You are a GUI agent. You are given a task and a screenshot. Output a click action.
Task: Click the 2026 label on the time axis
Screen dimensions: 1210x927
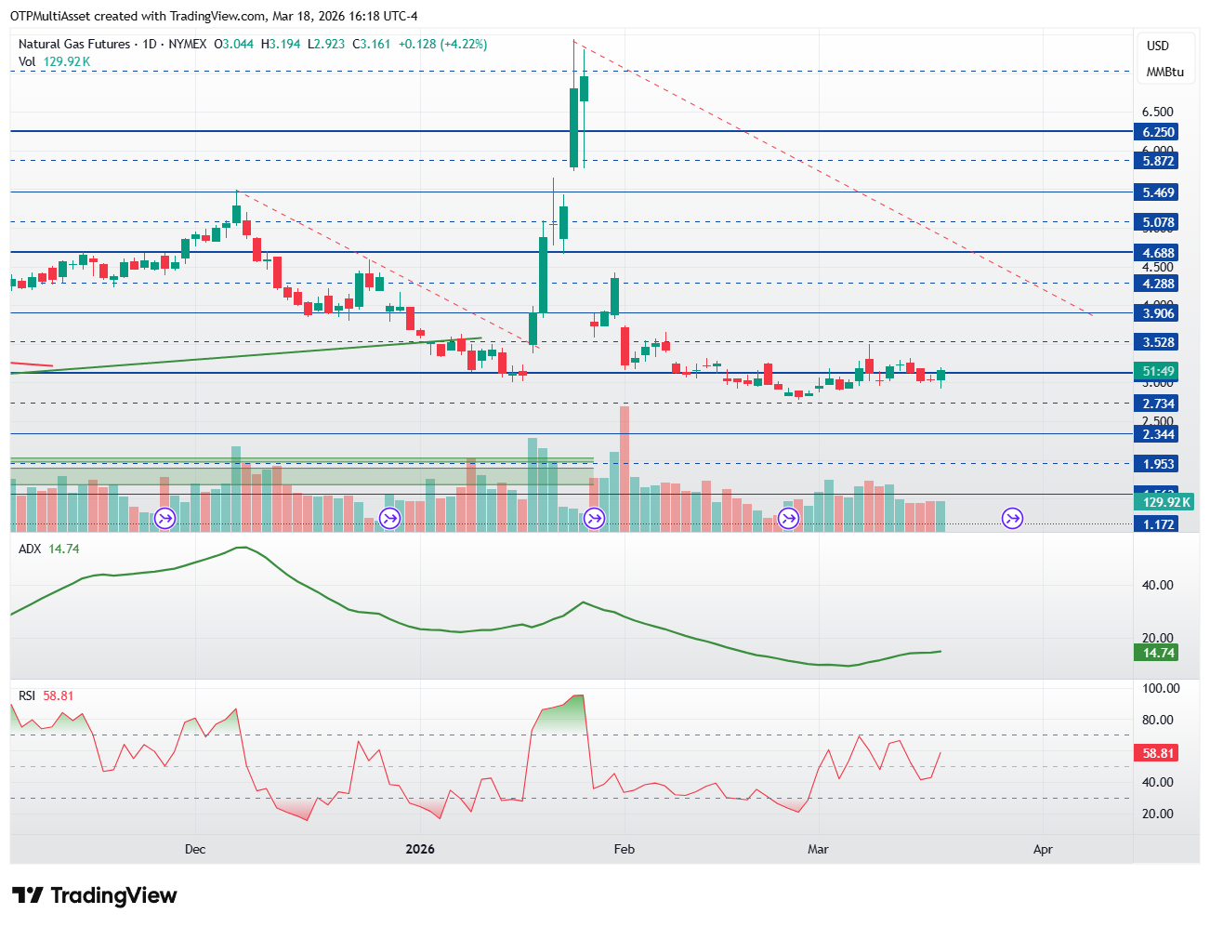[x=420, y=849]
